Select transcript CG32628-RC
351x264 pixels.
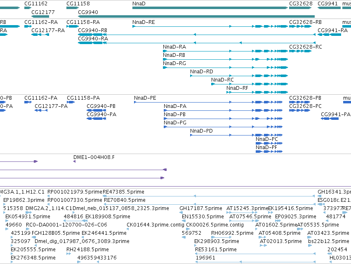pyautogui.click(x=300, y=51)
